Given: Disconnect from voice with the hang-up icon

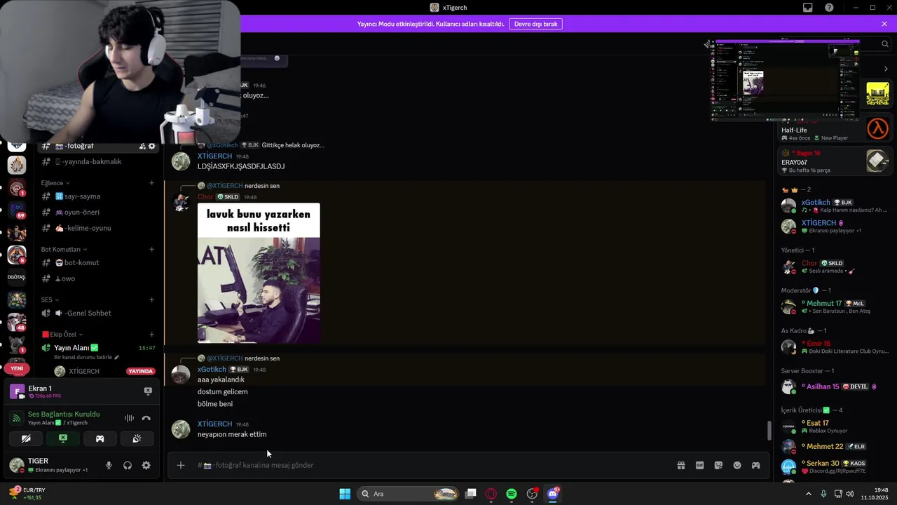Looking at the screenshot, I should 146,418.
